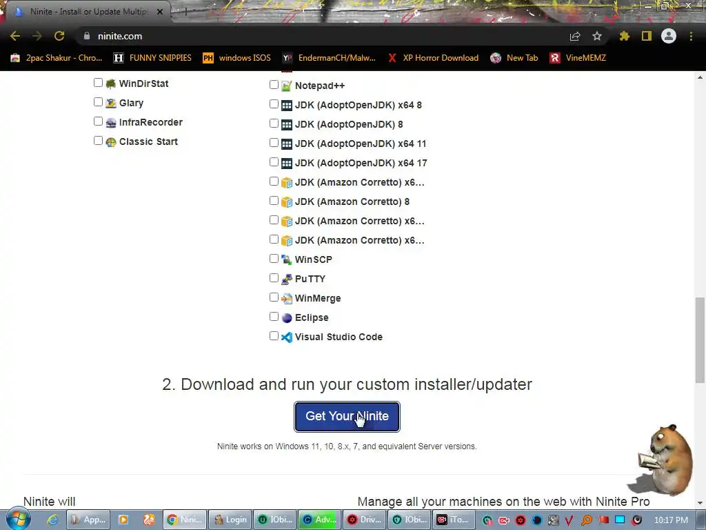This screenshot has height=530, width=706.
Task: Click the scrollbar down arrow
Action: (x=700, y=502)
